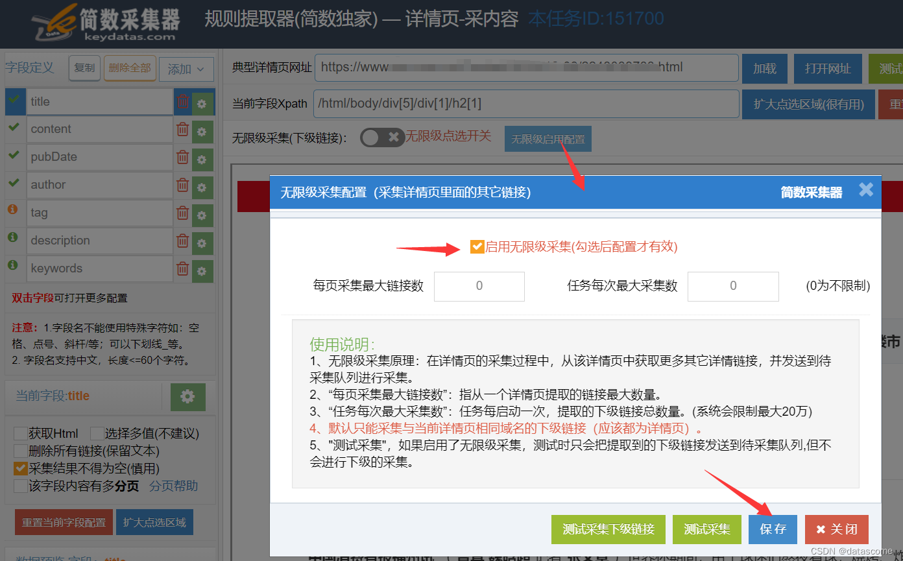Select the content field name box
Viewport: 903px width, 561px height.
(x=100, y=129)
